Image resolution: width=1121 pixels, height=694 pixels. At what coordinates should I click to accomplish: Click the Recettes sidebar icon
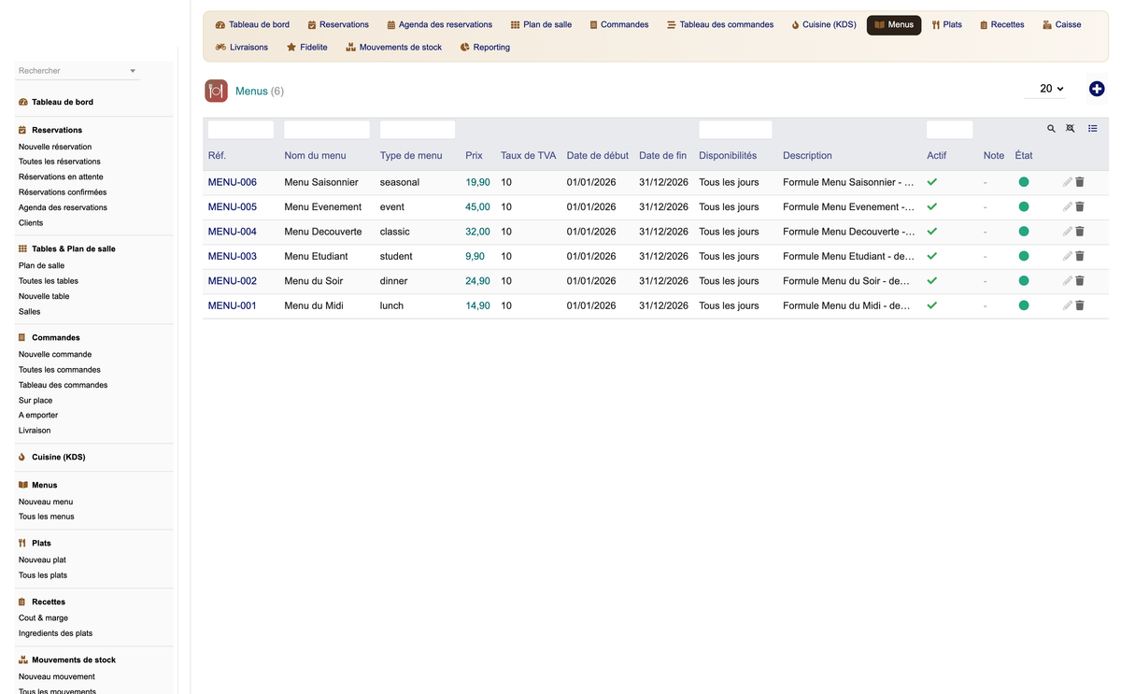tap(22, 602)
